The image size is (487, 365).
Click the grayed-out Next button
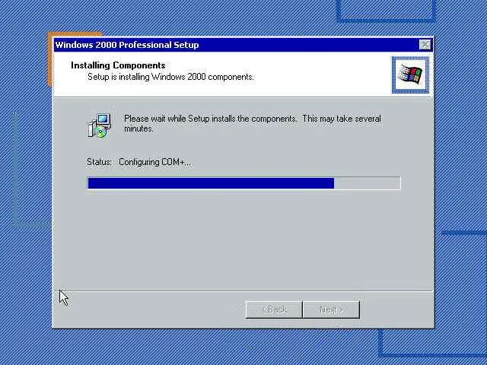click(x=331, y=309)
